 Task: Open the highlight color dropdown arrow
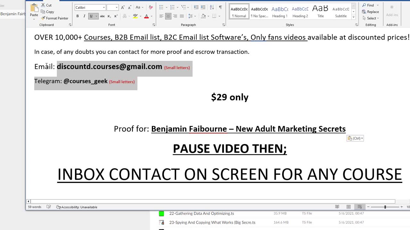point(140,16)
